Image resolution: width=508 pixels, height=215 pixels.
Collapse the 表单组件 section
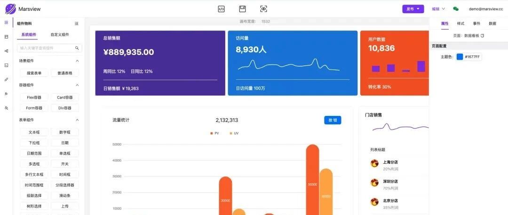[77, 120]
